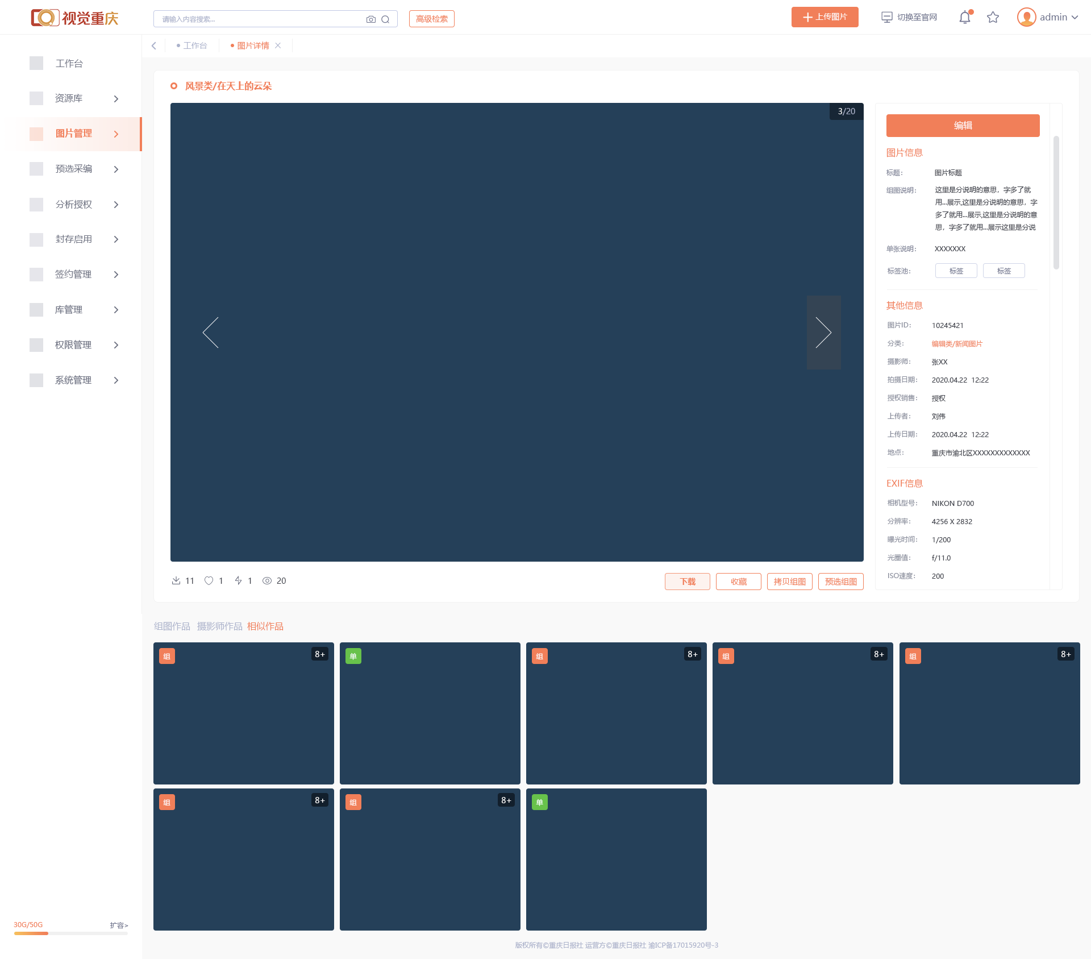Switch to 组图作品 tab

(x=172, y=626)
